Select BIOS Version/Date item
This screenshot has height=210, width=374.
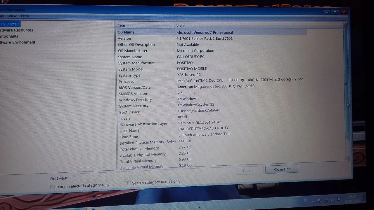135,87
